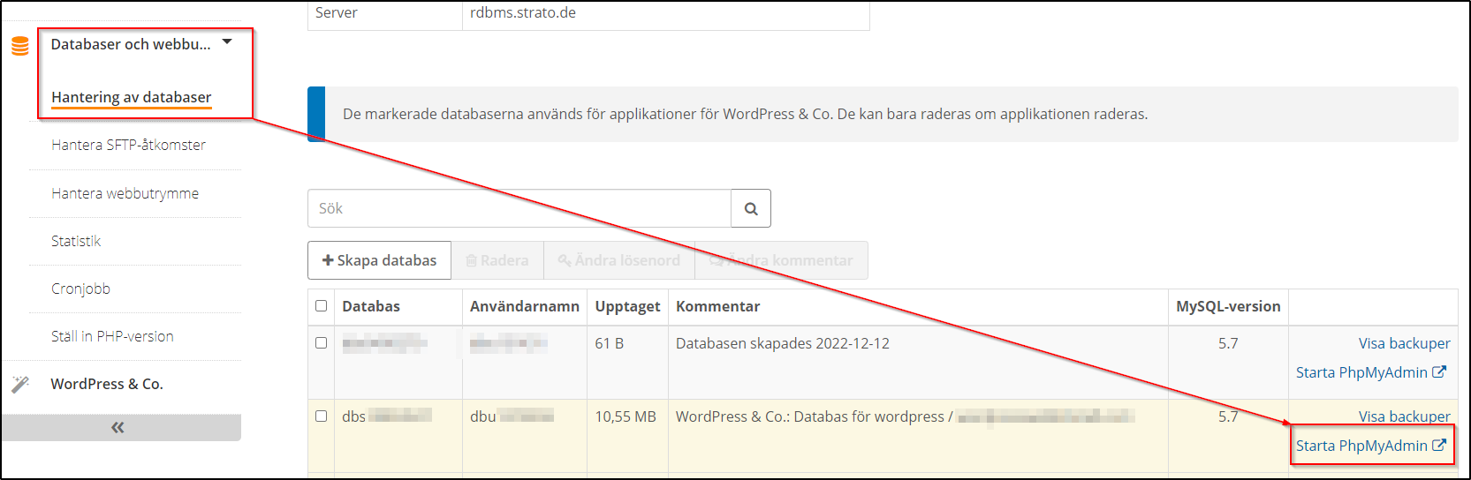The height and width of the screenshot is (480, 1471).
Task: Open Databaser och webbu... menu heading
Action: click(x=131, y=44)
